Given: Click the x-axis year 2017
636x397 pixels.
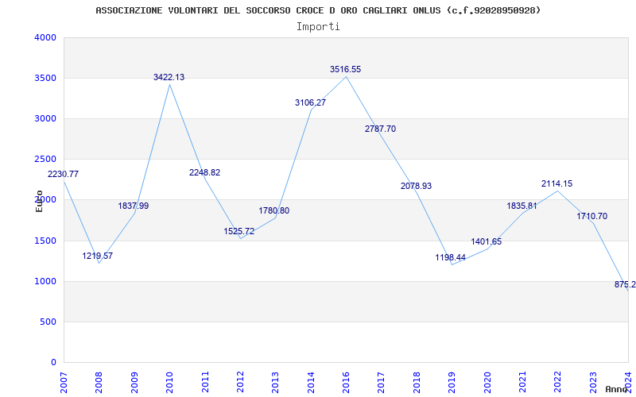Looking at the screenshot, I should 382,382.
